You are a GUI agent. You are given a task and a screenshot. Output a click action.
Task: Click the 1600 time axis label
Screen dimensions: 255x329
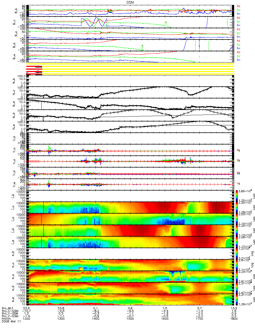point(165,319)
